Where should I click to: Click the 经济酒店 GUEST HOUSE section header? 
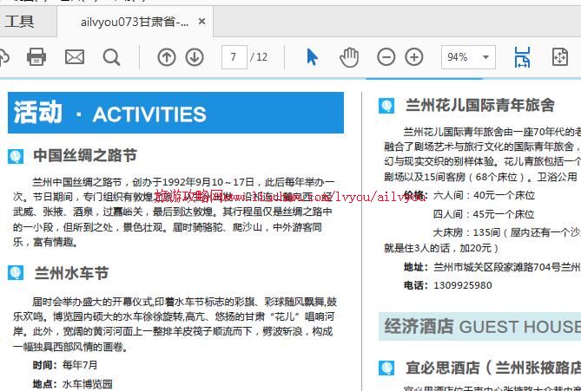[481, 327]
